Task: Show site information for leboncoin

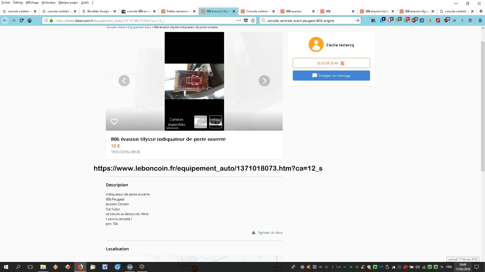Action: pos(46,21)
